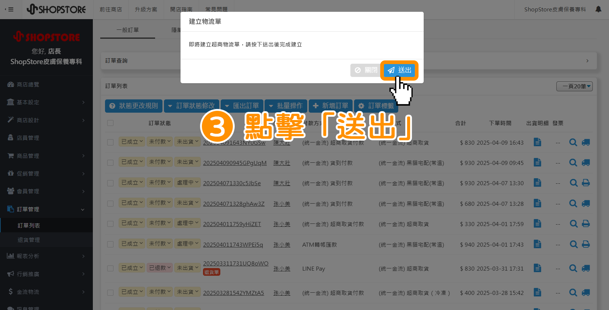
Task: Expand 行銷推廣 sidebar menu
Action: pos(46,274)
